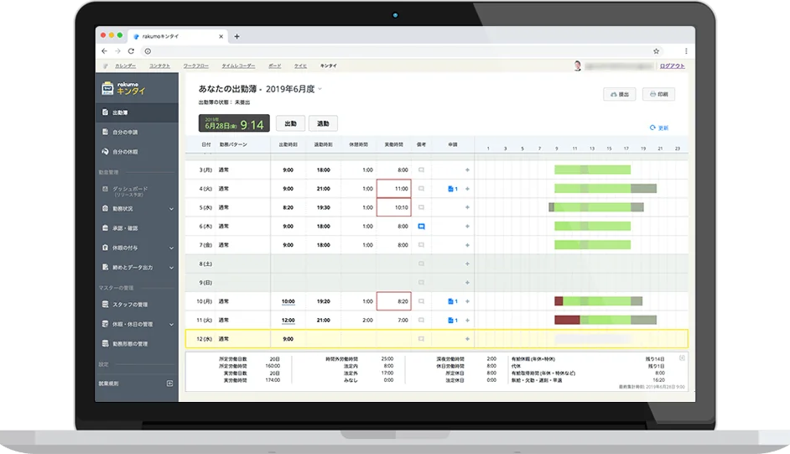Add an application with plus on 3(月) row

[x=467, y=170]
